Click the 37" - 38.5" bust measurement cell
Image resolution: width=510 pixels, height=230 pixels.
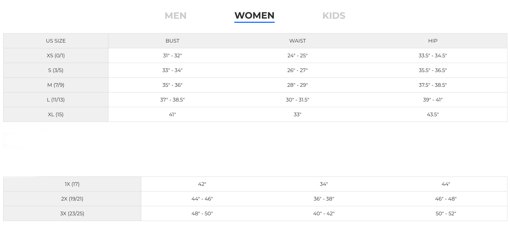[172, 100]
